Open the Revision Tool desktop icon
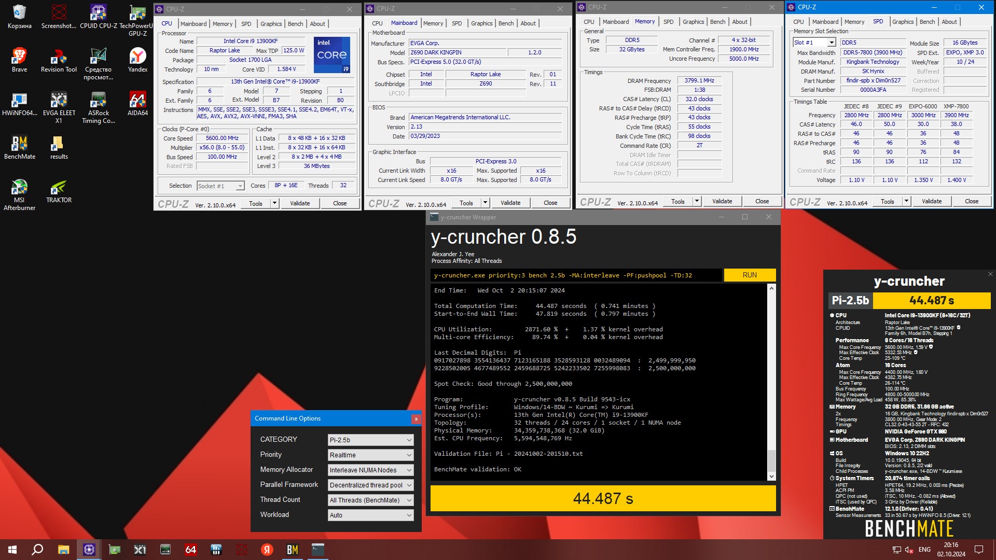The height and width of the screenshot is (560, 996). pos(59,60)
